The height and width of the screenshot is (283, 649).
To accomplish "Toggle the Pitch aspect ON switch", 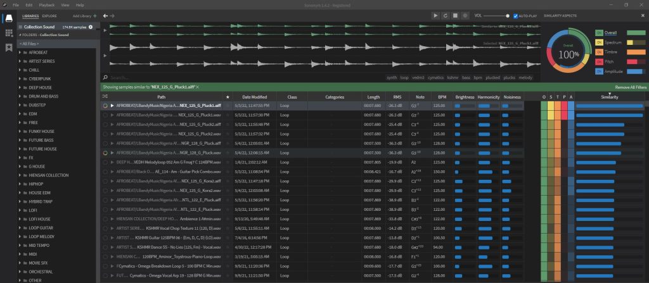I will (598, 61).
